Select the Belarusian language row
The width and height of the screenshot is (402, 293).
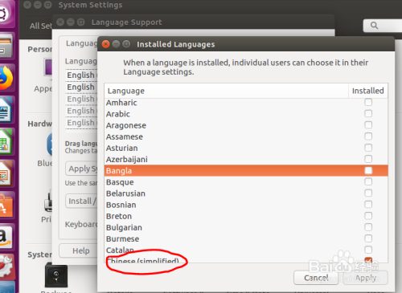tap(246, 193)
